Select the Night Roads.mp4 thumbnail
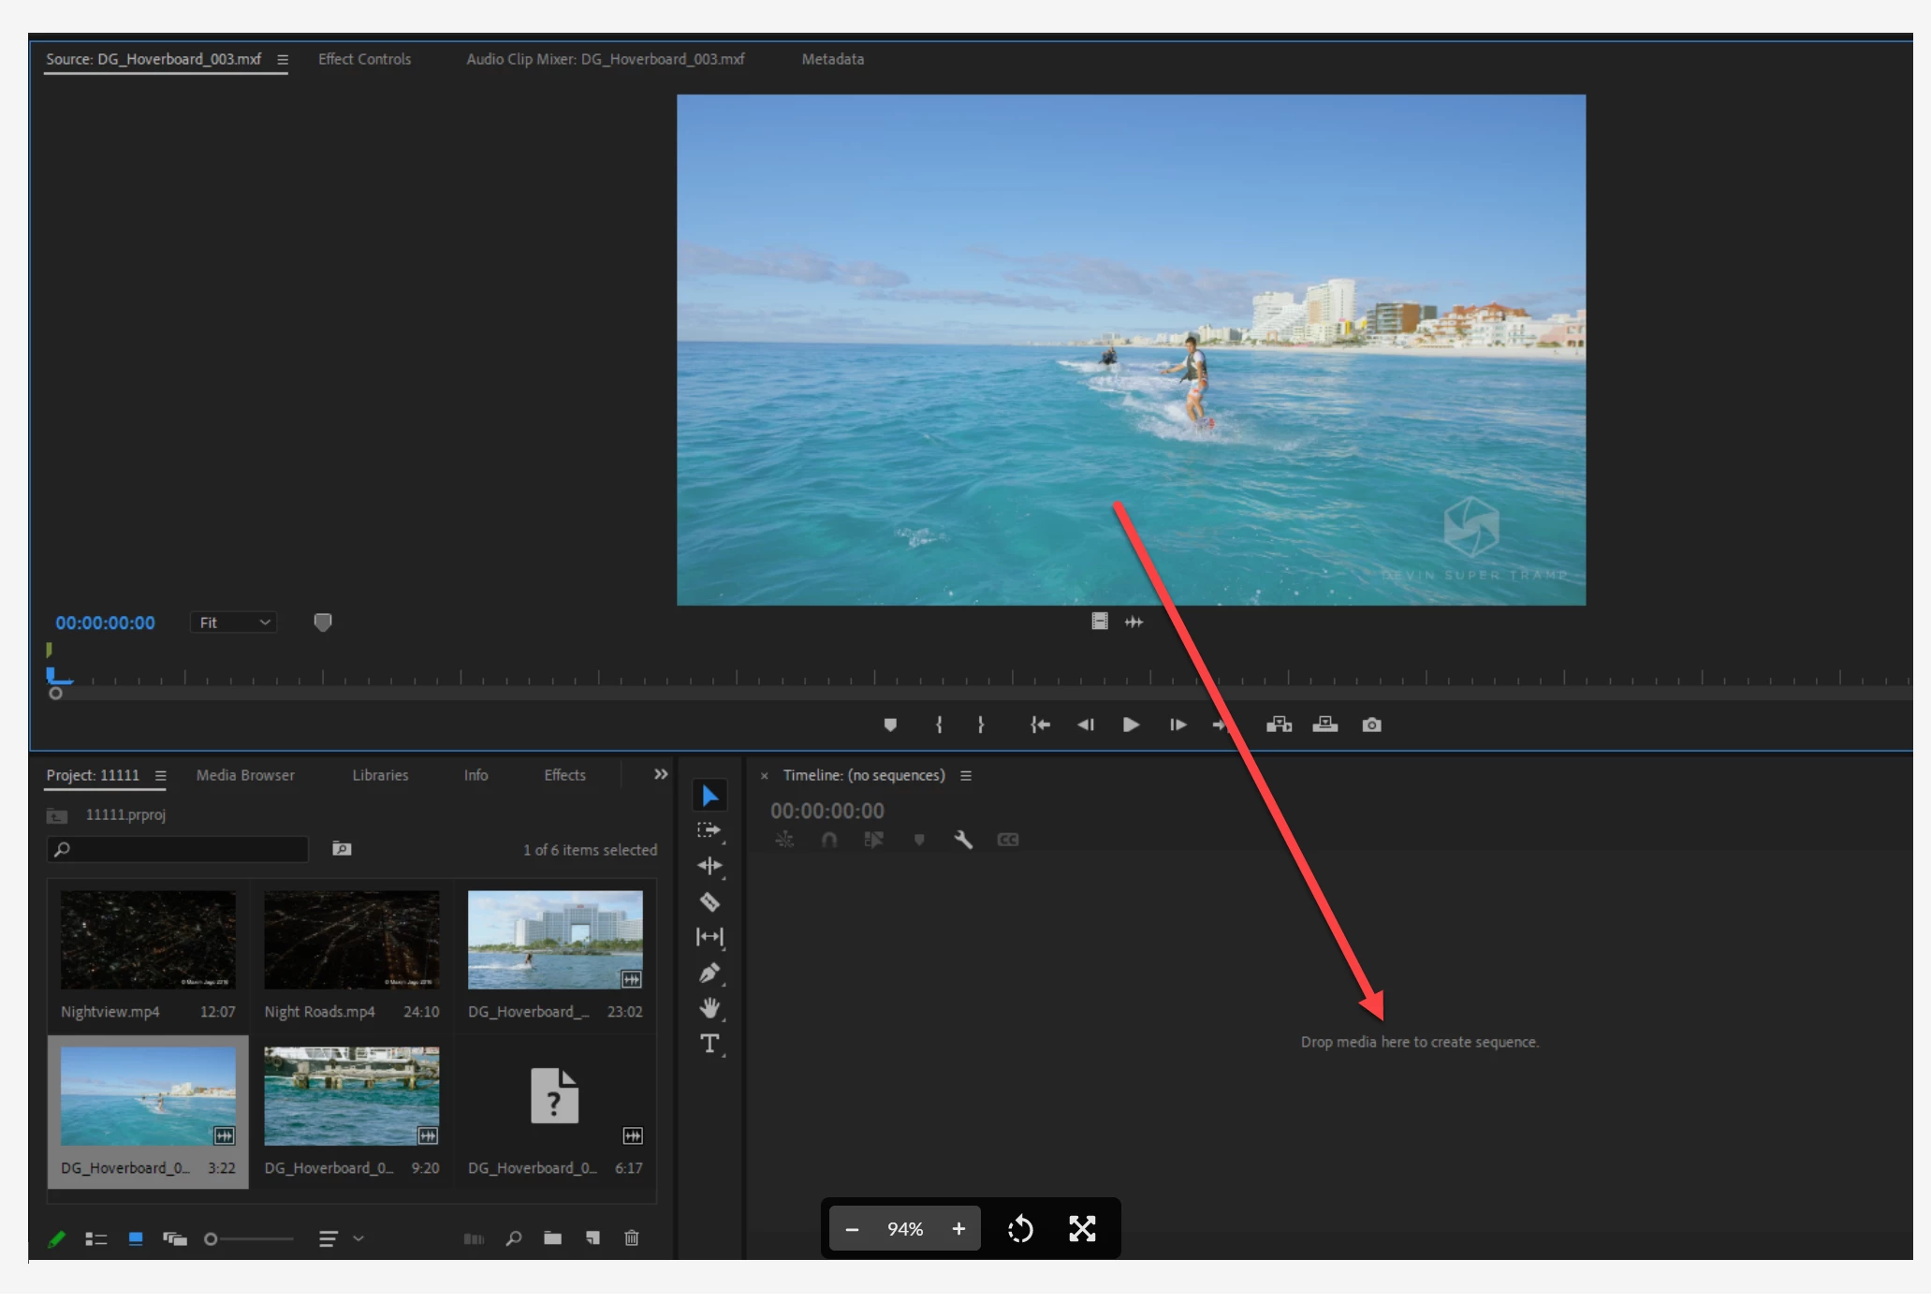The height and width of the screenshot is (1303, 1931). click(x=351, y=940)
